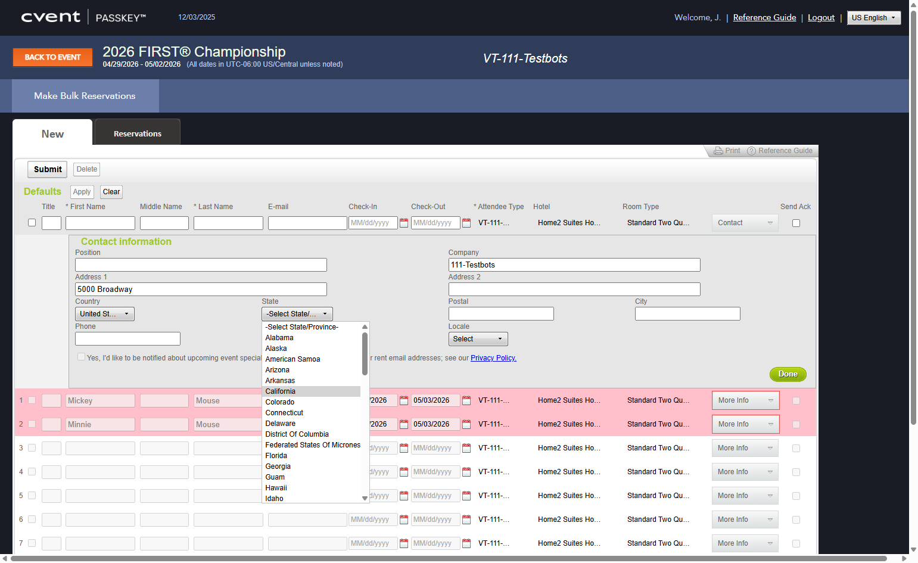Enable the Send Ack checkbox in Defaults
This screenshot has height=563, width=918.
coord(796,223)
